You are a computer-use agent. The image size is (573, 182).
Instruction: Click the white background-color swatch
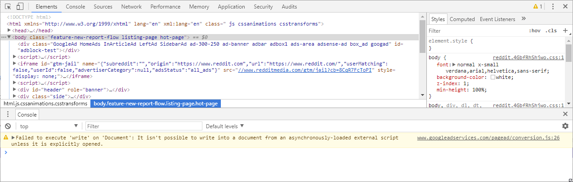[493, 78]
